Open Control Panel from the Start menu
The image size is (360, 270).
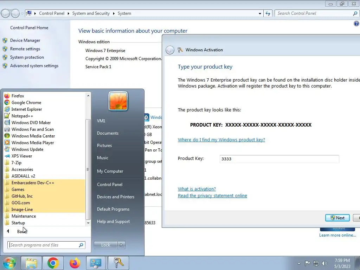click(x=110, y=185)
